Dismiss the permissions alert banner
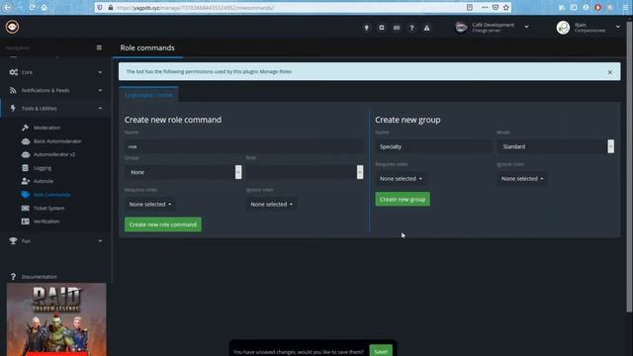 pos(610,72)
